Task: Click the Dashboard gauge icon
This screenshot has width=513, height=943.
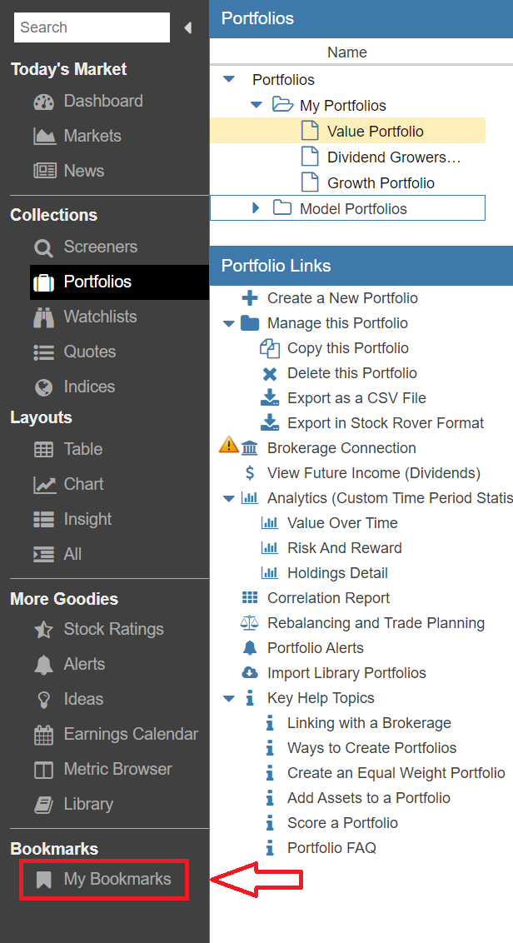Action: (43, 102)
